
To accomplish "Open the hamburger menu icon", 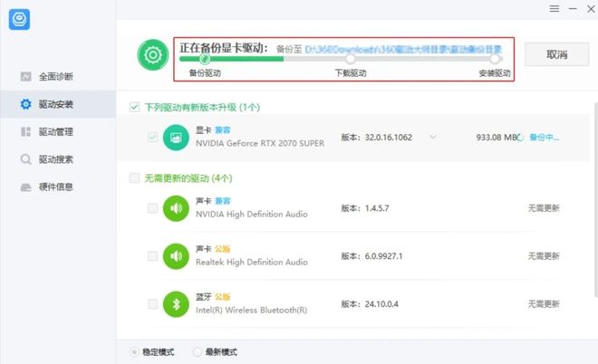I will (555, 8).
